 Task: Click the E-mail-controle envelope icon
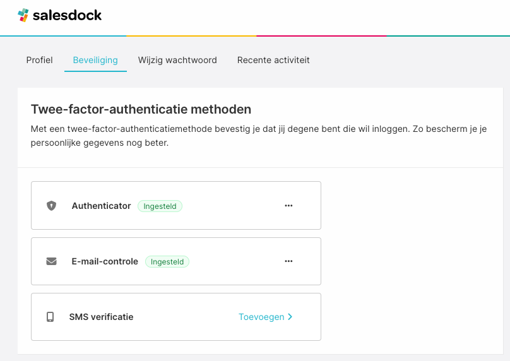coord(51,261)
